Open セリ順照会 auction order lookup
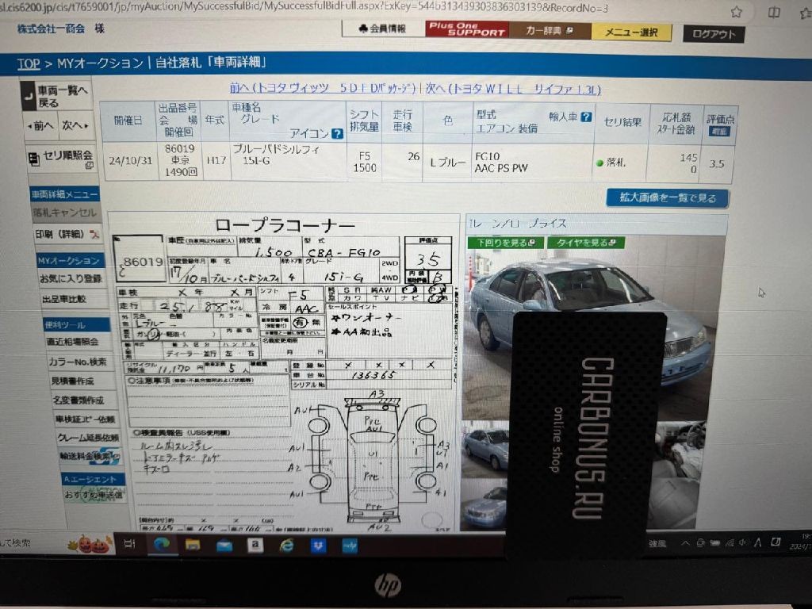 point(62,158)
